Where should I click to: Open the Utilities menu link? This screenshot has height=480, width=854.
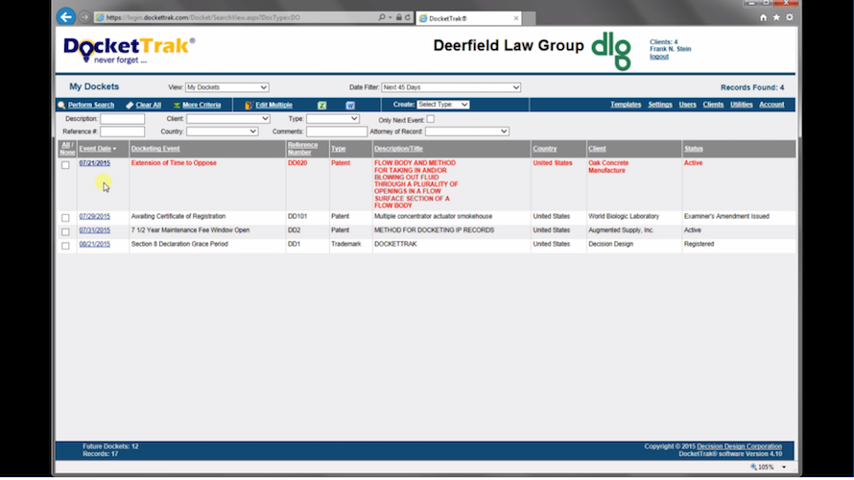point(742,105)
